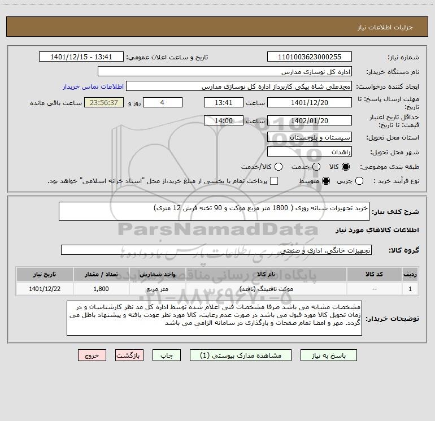Click the چاپ print button
Screen dimensions: 435x421
tap(167, 355)
